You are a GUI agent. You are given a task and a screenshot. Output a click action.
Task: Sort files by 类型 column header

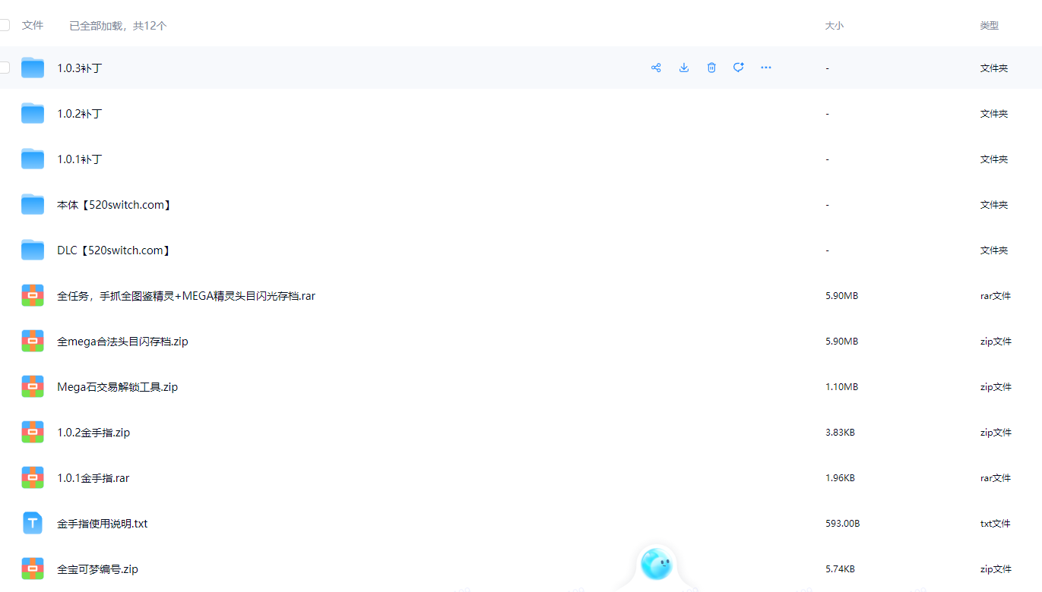click(989, 26)
